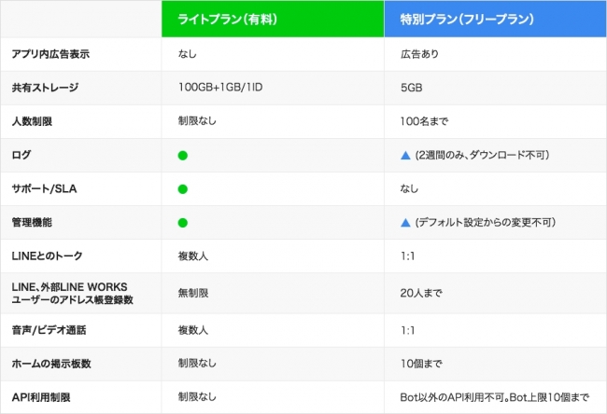Click the 100名まで cell
This screenshot has width=607, height=414.
tap(424, 121)
